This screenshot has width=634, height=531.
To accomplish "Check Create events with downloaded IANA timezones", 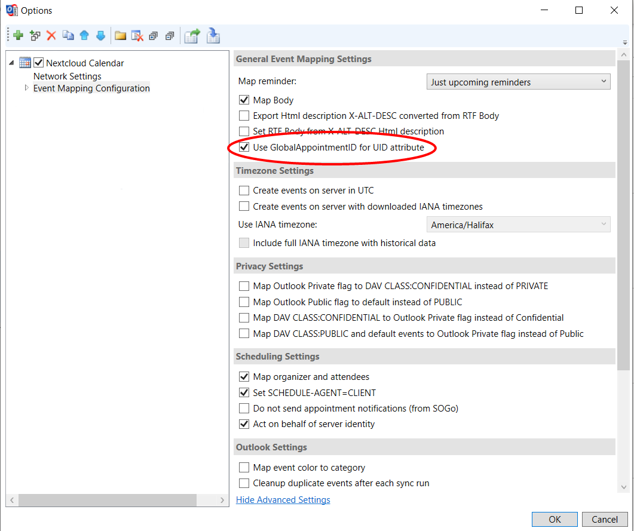I will [244, 207].
